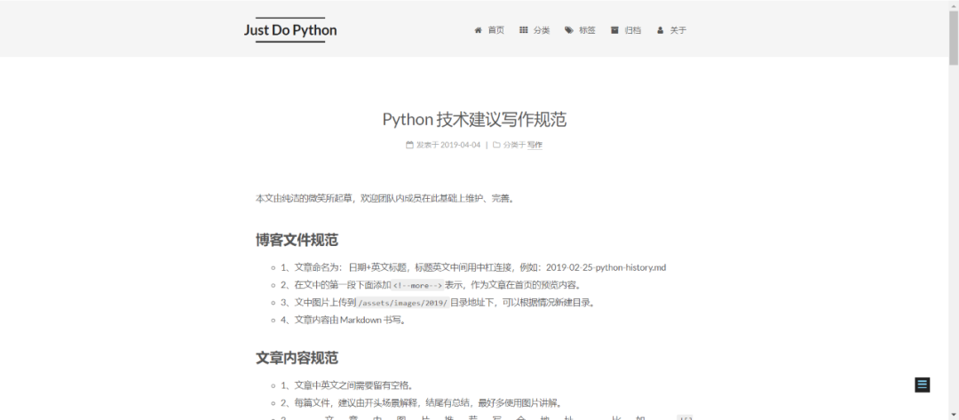Click the /assets/images/2019/ inline code

pyautogui.click(x=402, y=303)
